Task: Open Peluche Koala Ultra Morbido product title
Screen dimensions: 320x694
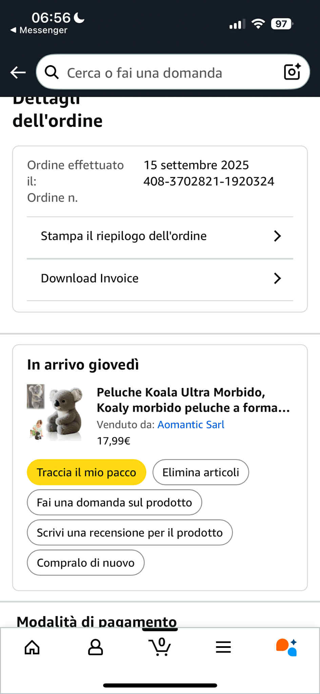Action: point(193,400)
